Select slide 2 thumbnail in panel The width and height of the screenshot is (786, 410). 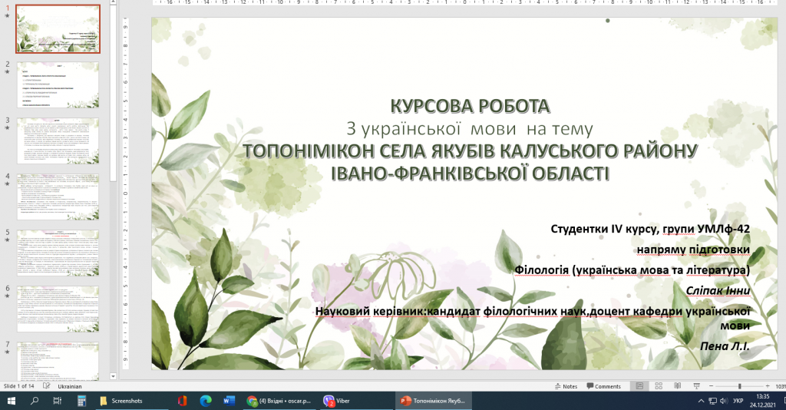58,84
